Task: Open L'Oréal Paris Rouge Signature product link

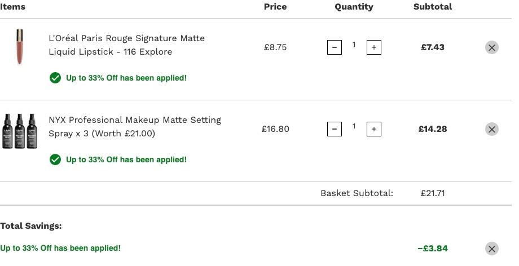Action: pyautogui.click(x=126, y=45)
